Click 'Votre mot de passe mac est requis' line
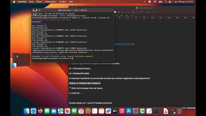This screenshot has width=206, height=116. pos(86,88)
